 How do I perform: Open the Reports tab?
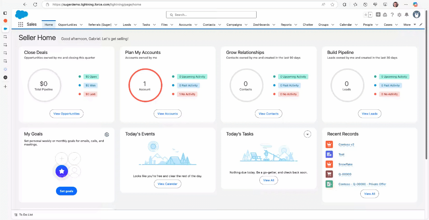pos(286,25)
